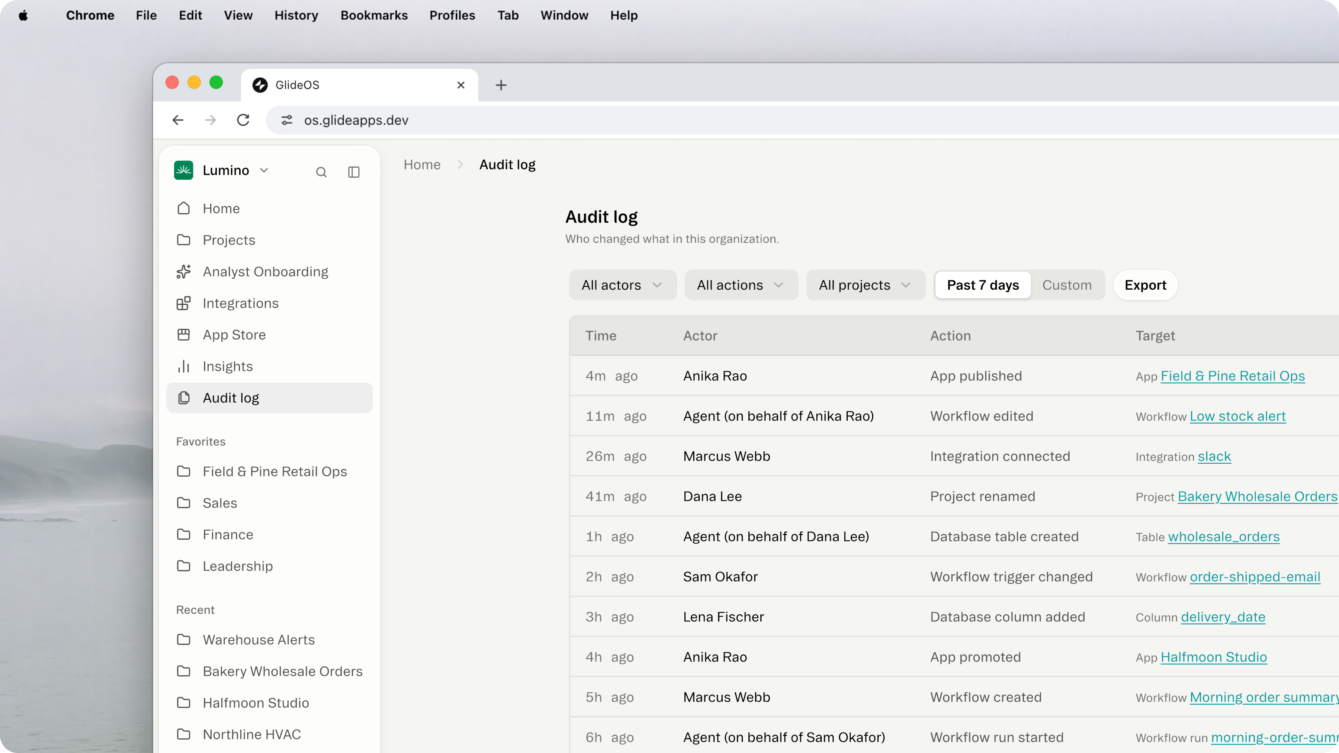The width and height of the screenshot is (1339, 753).
Task: Open the Halfmoon Studio app link
Action: [x=1214, y=657]
